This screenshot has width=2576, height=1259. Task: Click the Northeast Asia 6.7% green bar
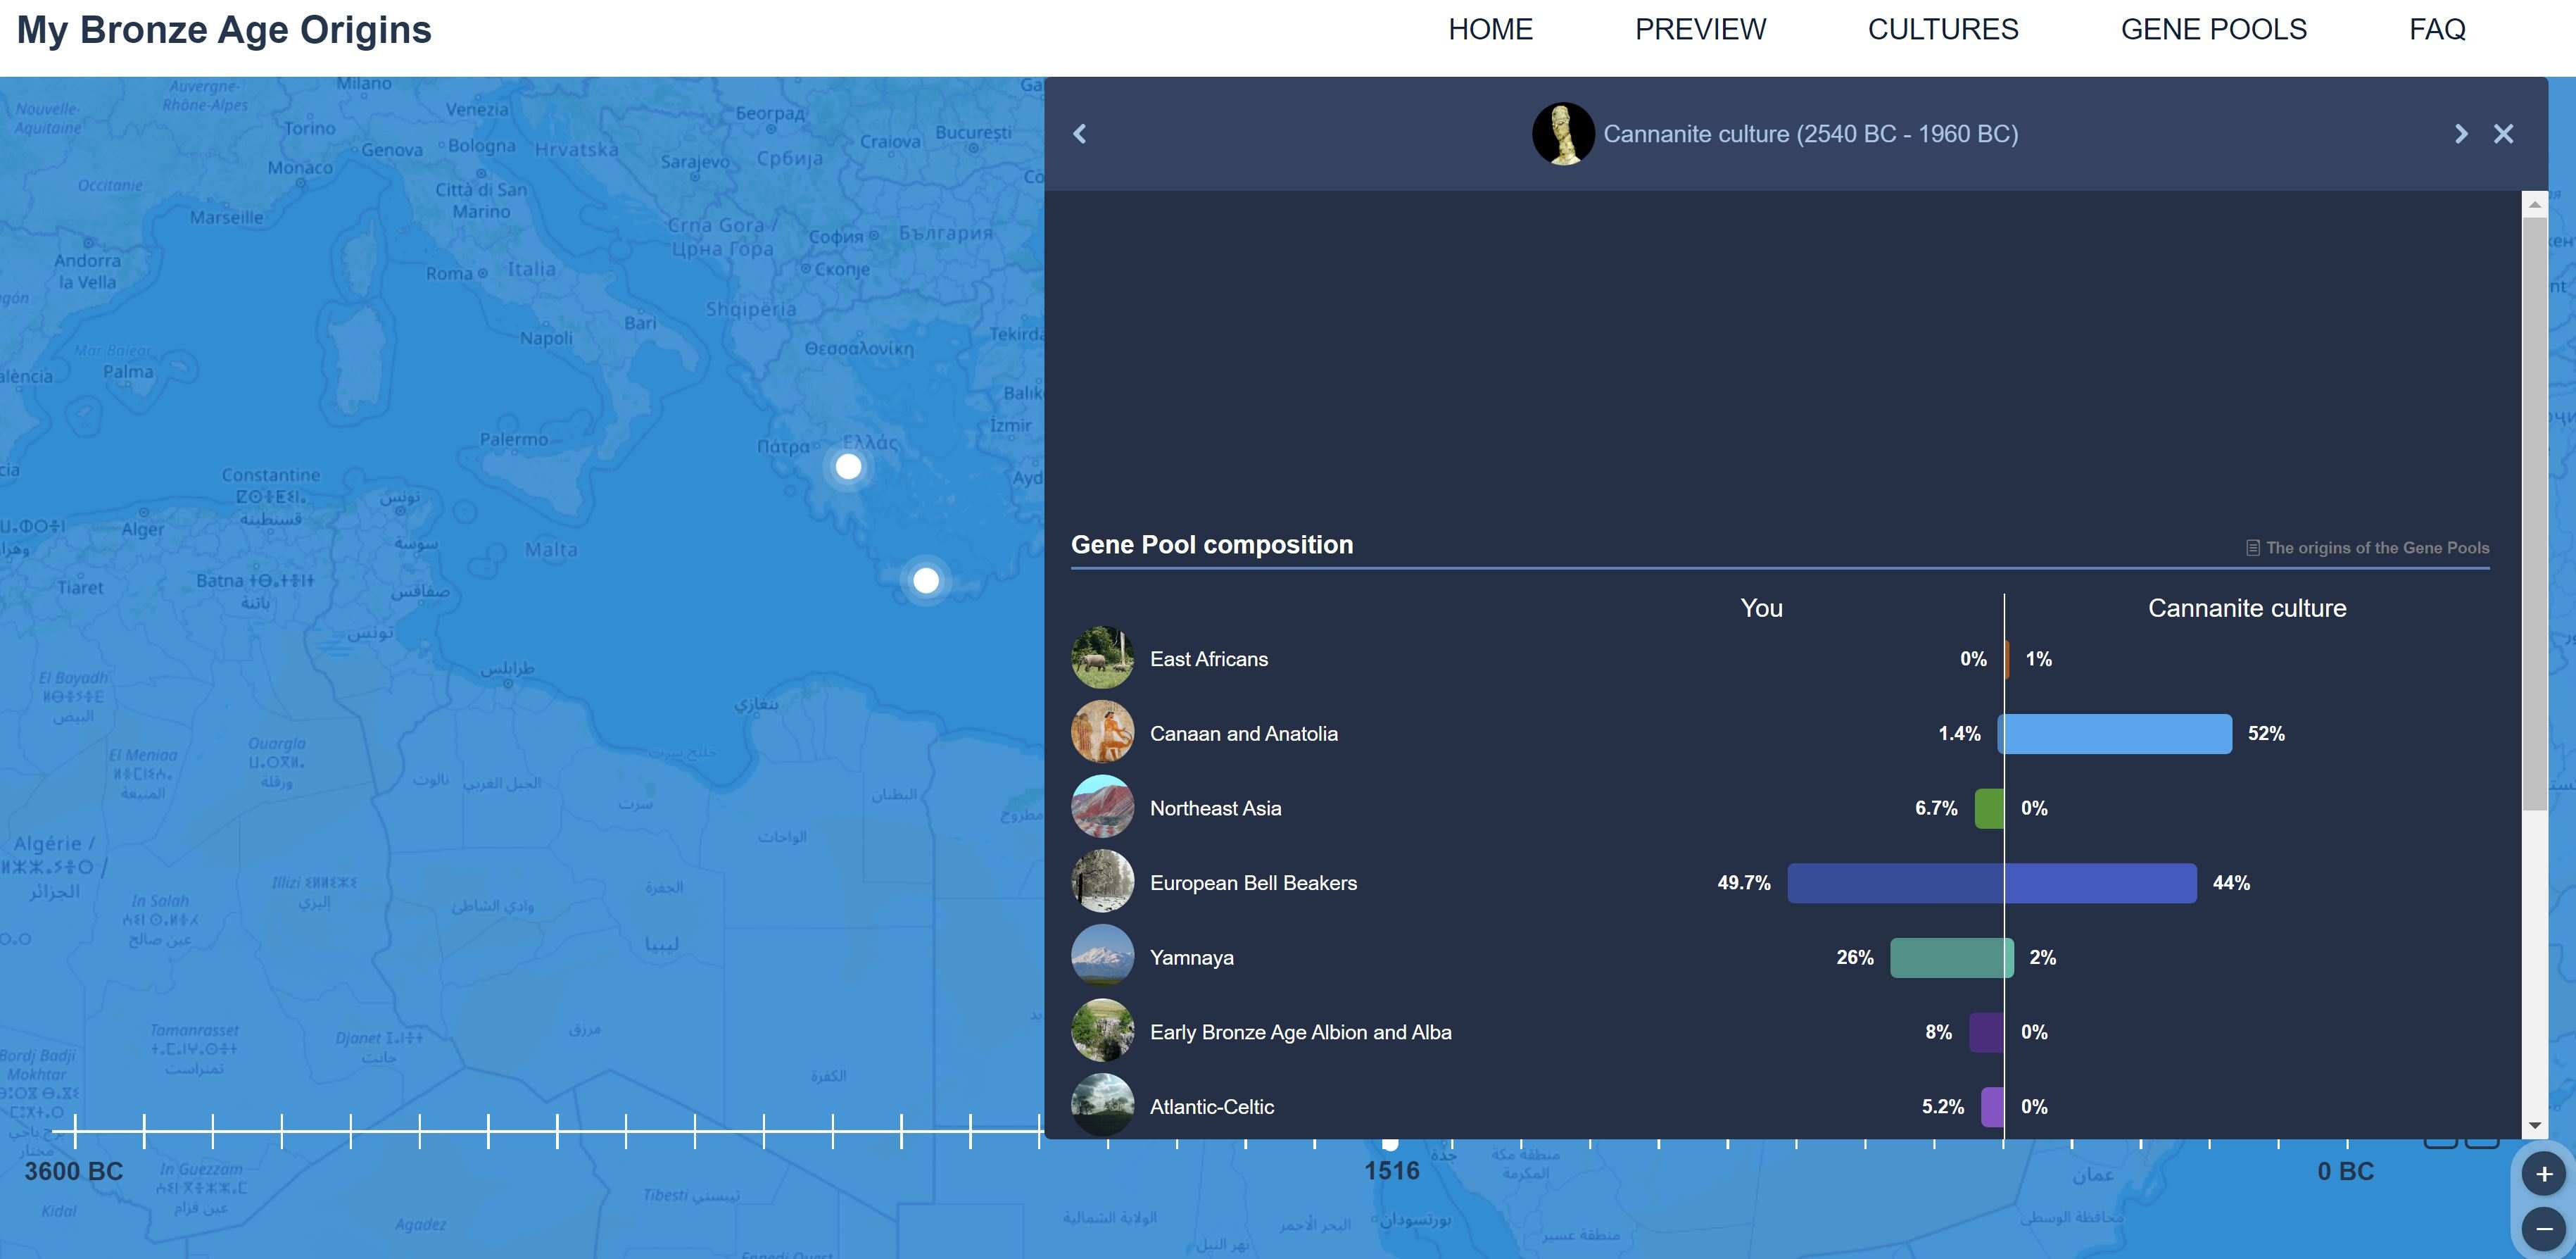[1989, 808]
